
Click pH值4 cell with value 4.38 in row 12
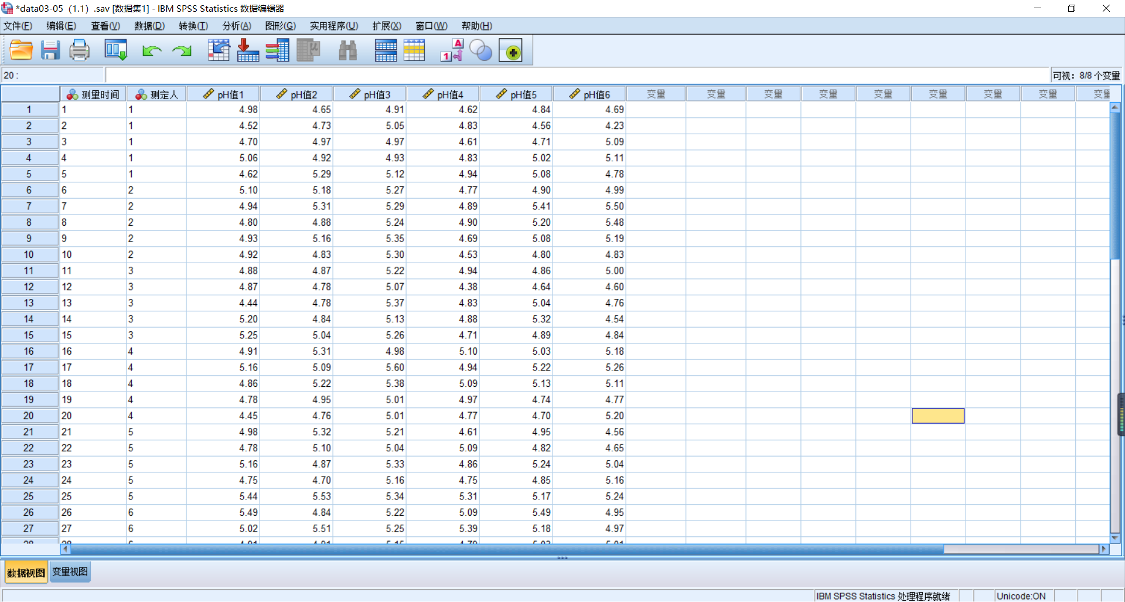(x=443, y=287)
